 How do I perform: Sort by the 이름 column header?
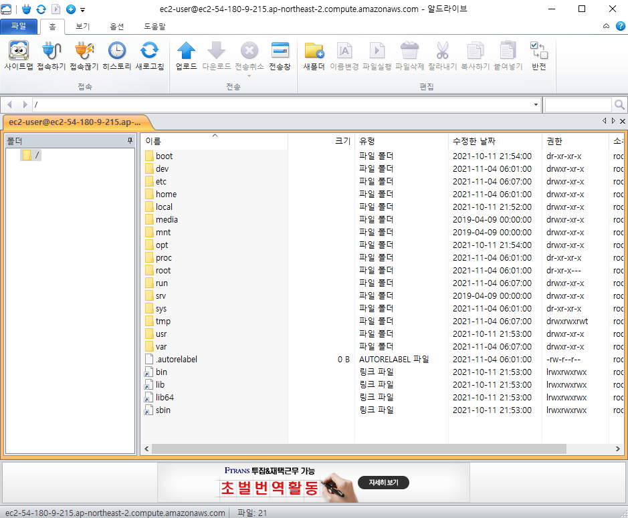pos(214,141)
